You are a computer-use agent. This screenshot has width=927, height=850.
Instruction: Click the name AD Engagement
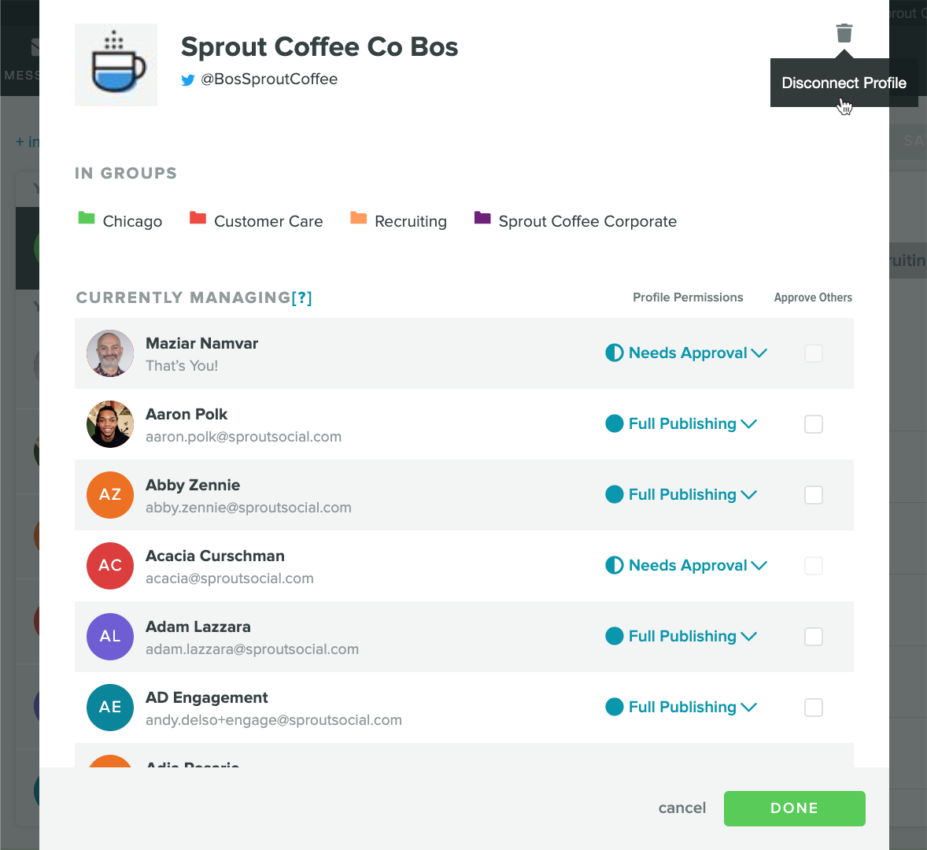206,697
